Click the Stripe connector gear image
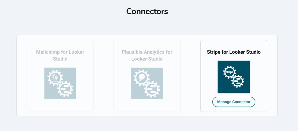The image size is (298, 131). (x=234, y=77)
